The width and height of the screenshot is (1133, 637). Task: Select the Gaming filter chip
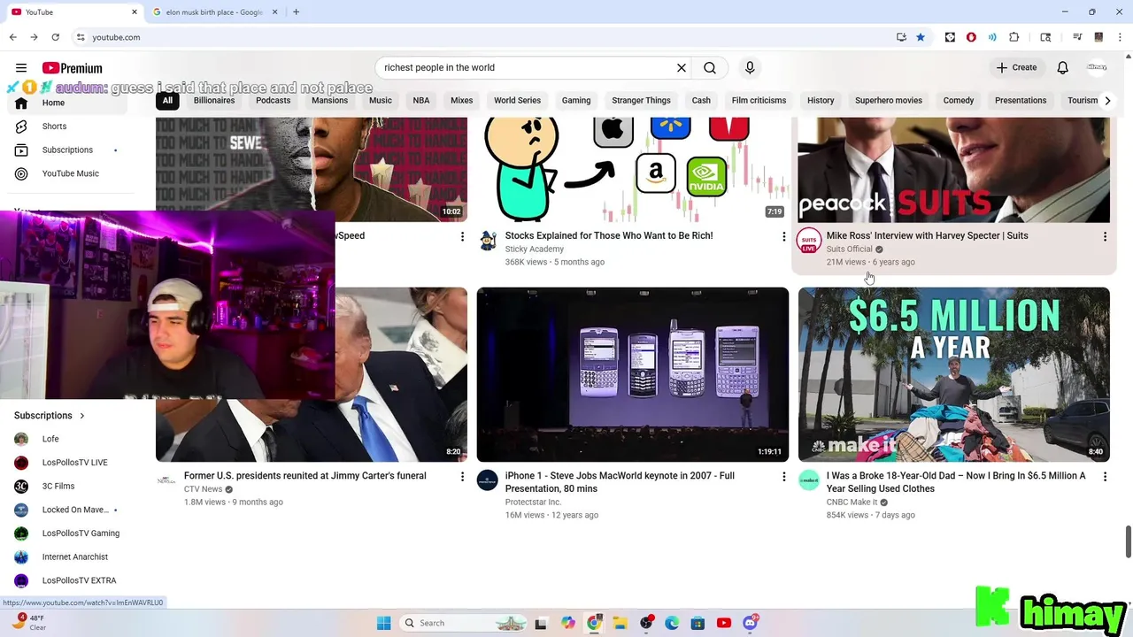[576, 100]
